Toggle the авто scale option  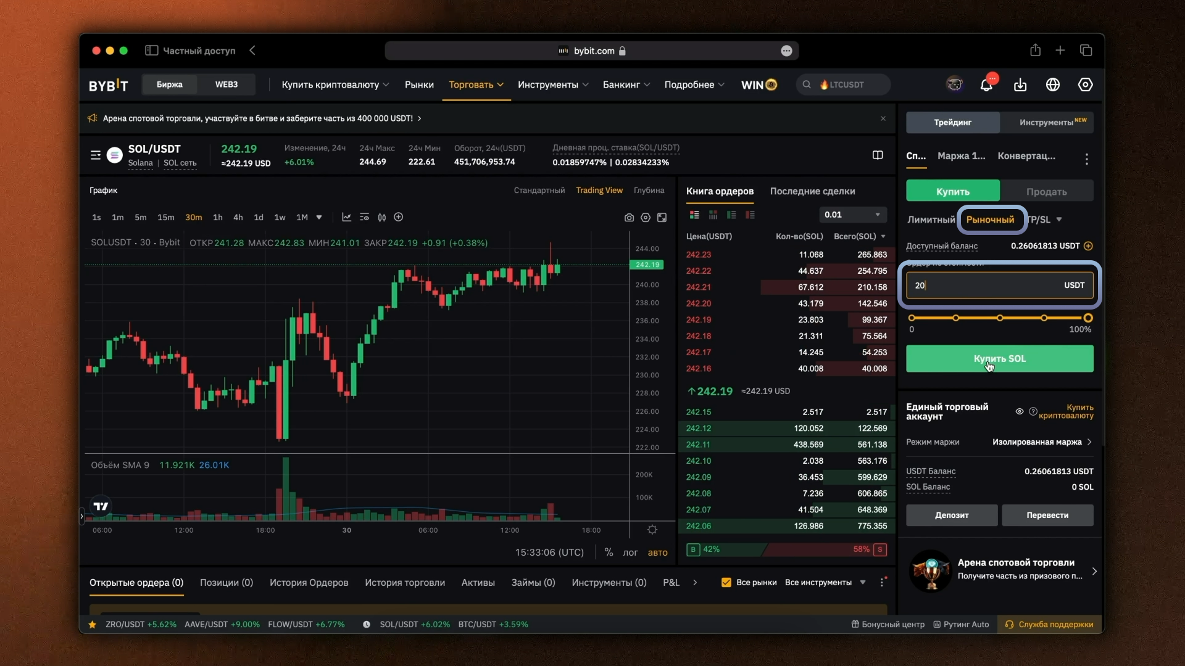[657, 553]
